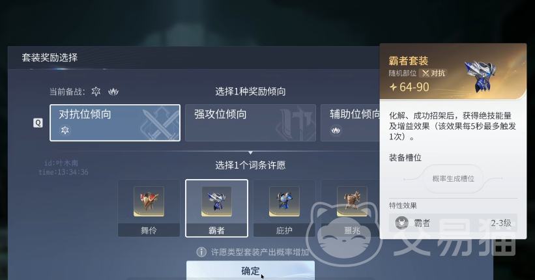
Task: Select the 对抗位倾向 reward option
Action: pyautogui.click(x=115, y=123)
